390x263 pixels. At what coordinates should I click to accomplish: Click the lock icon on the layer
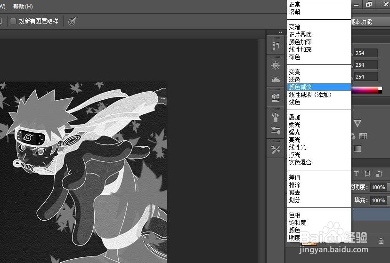tap(381, 241)
